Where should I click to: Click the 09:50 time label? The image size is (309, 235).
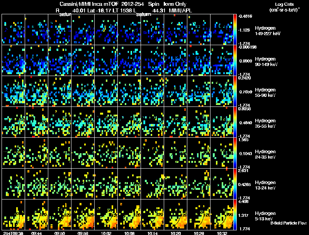[x=59, y=233]
